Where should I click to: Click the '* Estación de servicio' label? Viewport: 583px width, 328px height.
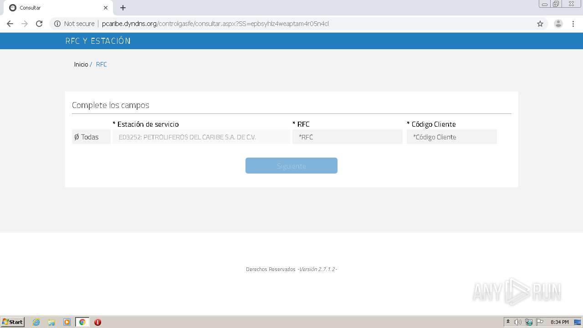point(146,124)
